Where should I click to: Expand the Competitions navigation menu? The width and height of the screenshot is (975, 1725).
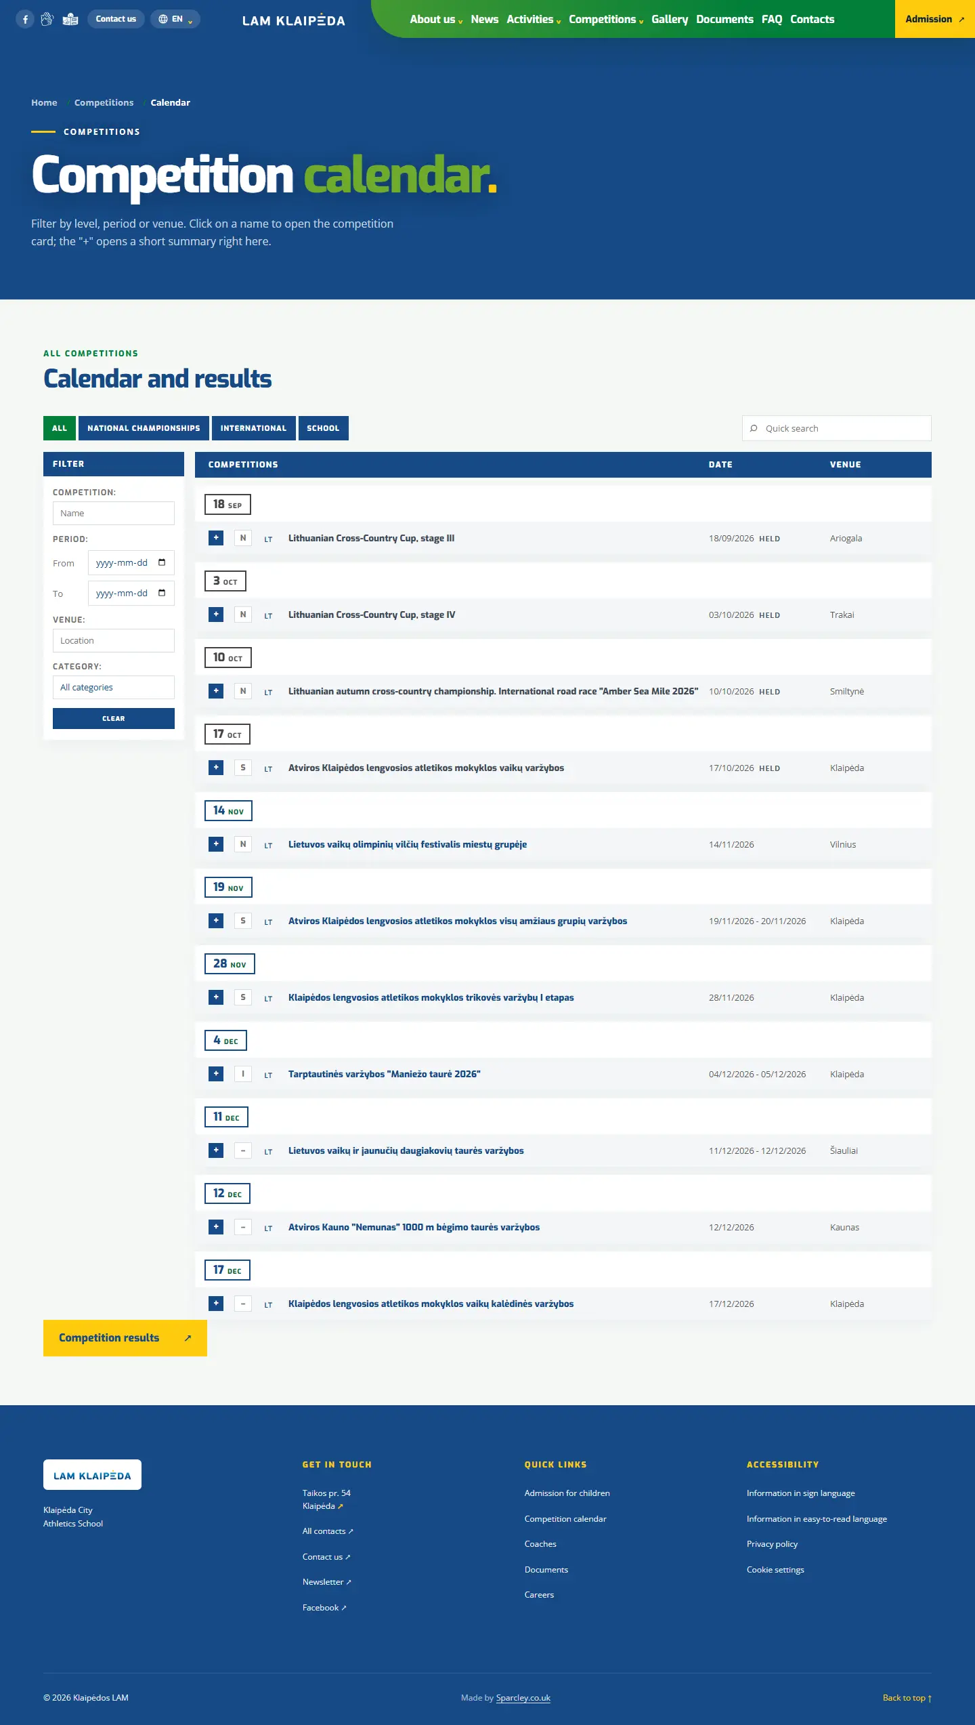click(606, 19)
